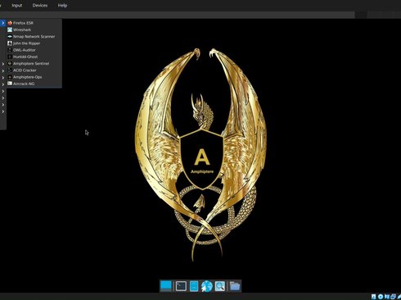The width and height of the screenshot is (401, 300).
Task: Open Wireshark from the applications list
Action: tap(34, 30)
